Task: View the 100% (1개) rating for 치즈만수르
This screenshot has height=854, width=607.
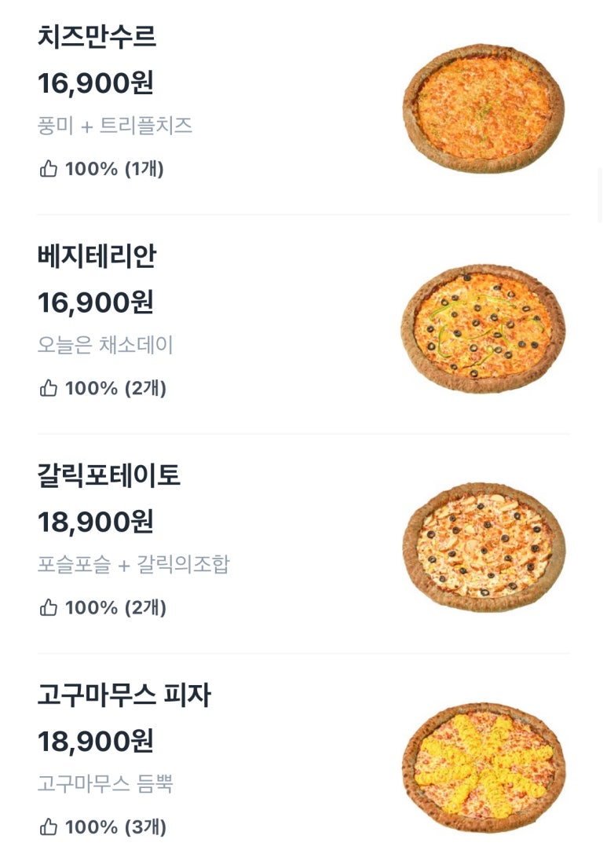Action: click(115, 169)
